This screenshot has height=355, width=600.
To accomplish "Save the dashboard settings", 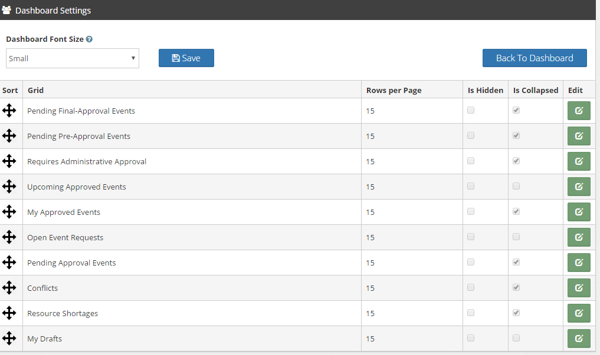I will click(x=186, y=58).
